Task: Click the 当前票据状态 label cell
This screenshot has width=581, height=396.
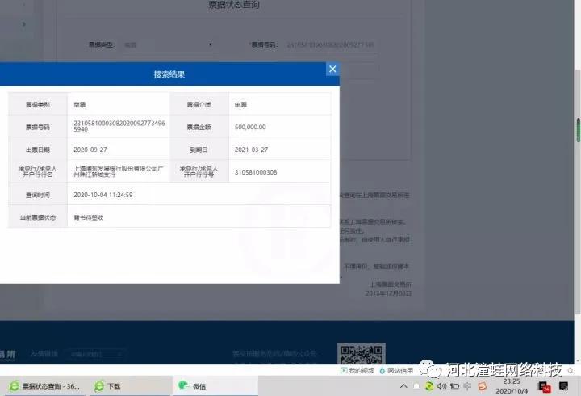Action: coord(38,217)
